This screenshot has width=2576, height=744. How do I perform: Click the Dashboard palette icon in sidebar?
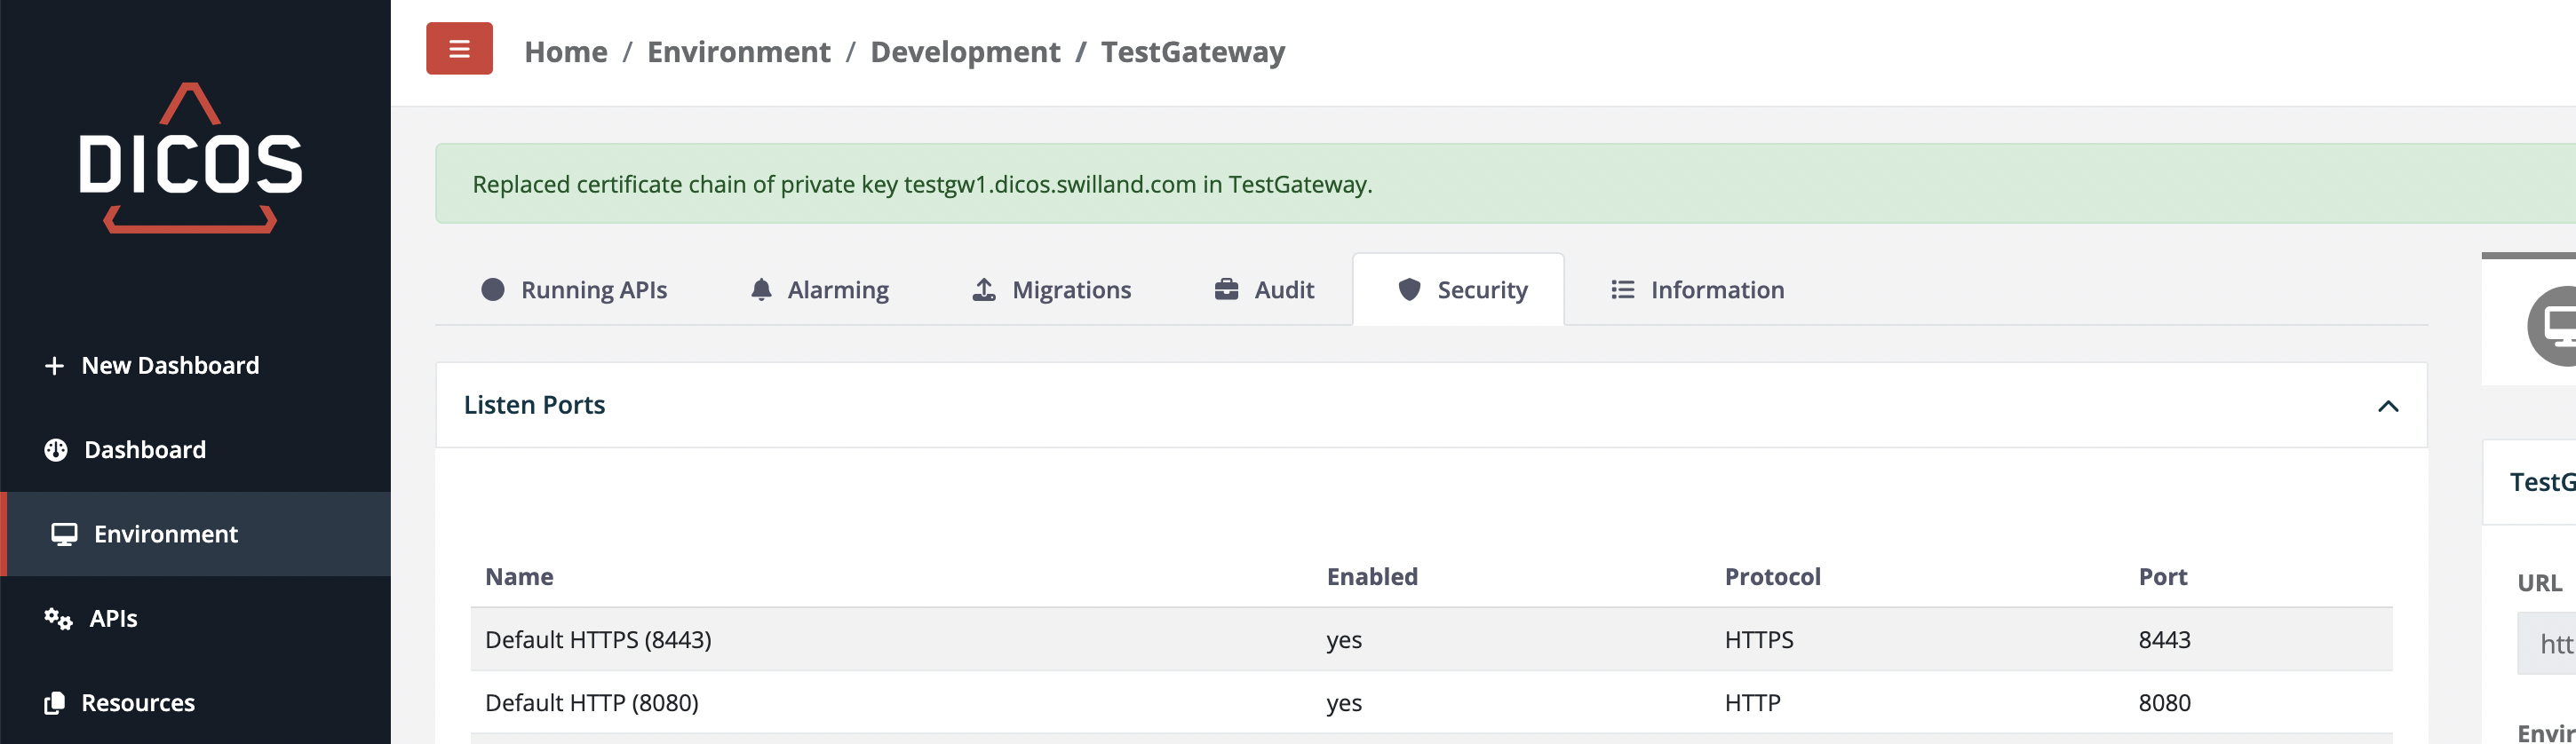click(56, 450)
